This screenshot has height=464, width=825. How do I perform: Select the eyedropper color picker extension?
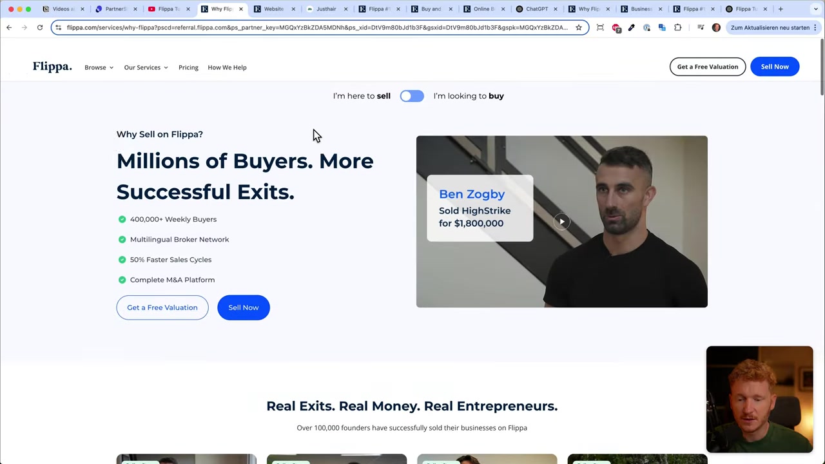pyautogui.click(x=632, y=28)
